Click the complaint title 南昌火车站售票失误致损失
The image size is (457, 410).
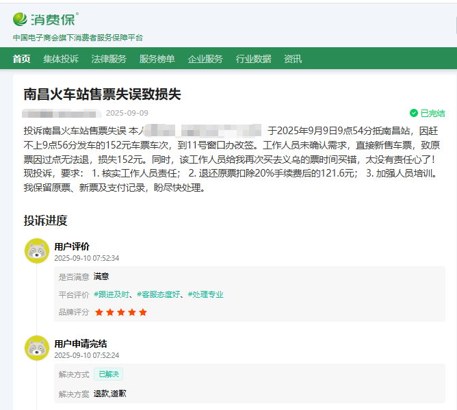pos(102,94)
